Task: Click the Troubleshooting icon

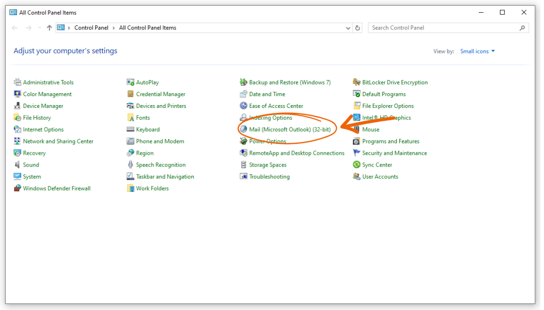Action: point(243,177)
